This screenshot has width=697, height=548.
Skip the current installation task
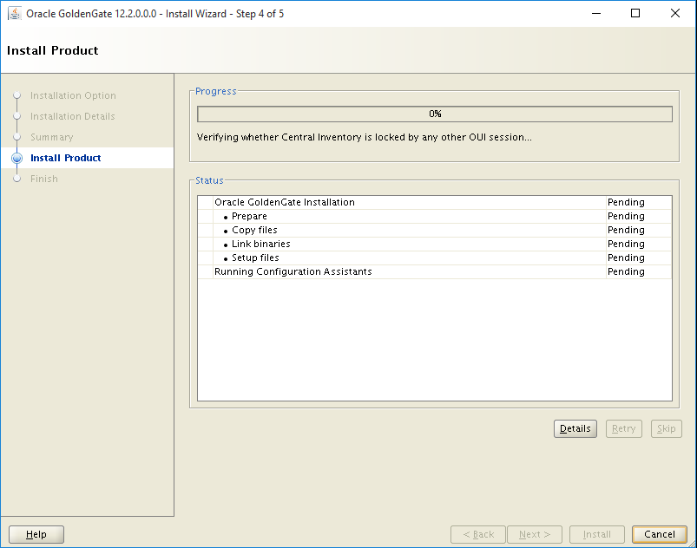pos(666,428)
